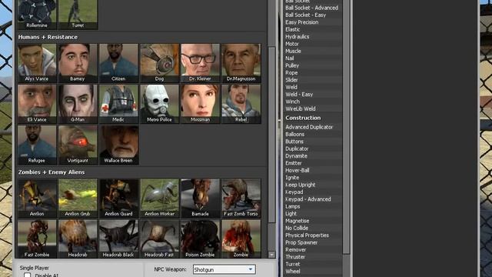Choose the Wheel tool
The width and height of the screenshot is (492, 277).
click(293, 272)
